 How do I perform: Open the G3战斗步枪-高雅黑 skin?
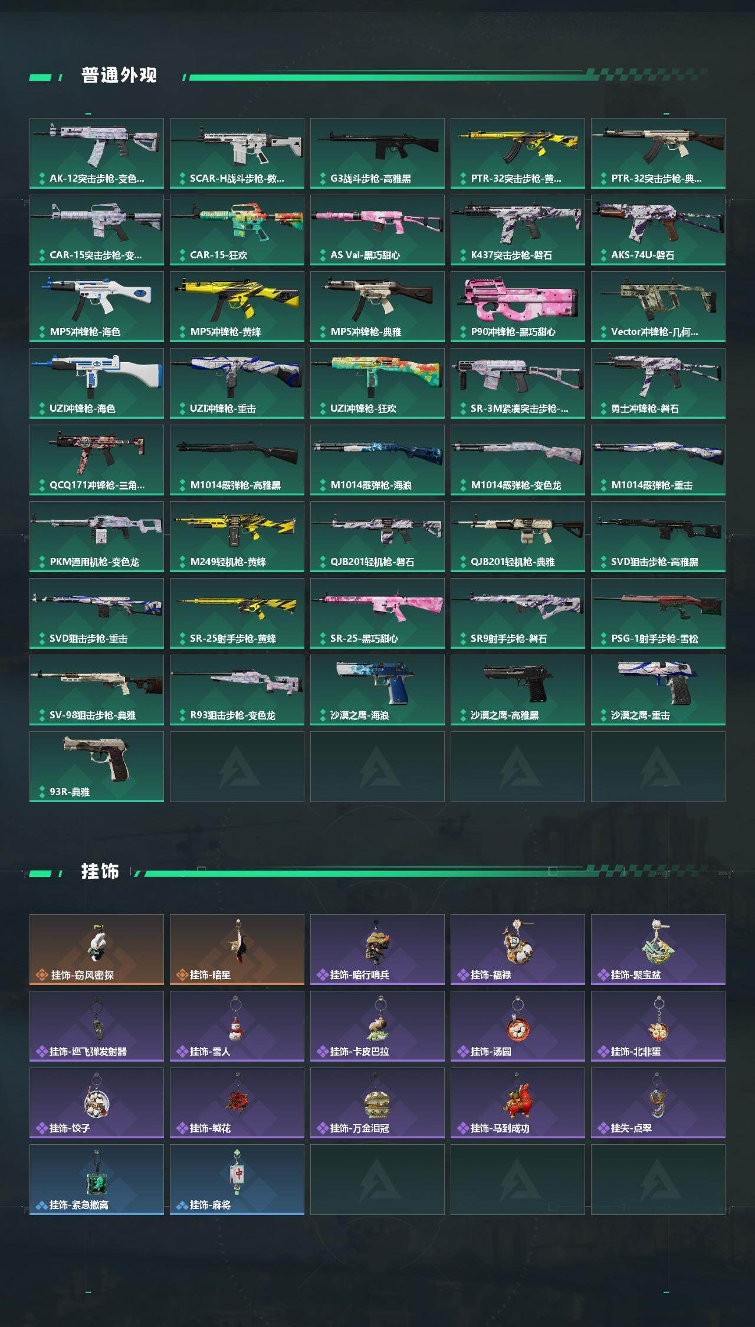click(x=377, y=153)
